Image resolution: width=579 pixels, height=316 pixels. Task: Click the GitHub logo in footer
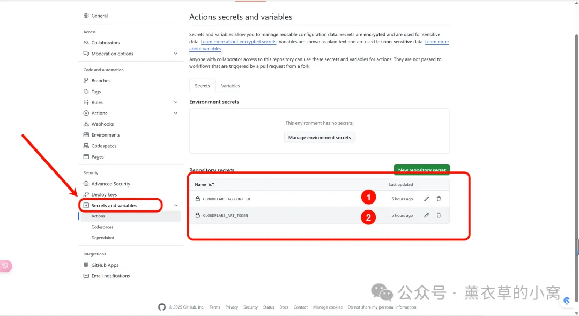coord(162,307)
